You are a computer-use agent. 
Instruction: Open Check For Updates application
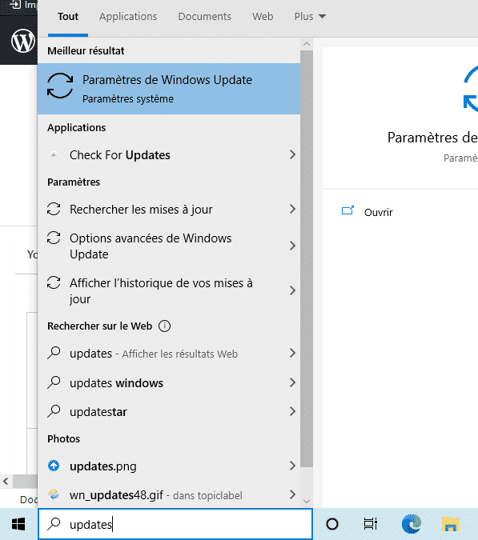tap(168, 155)
